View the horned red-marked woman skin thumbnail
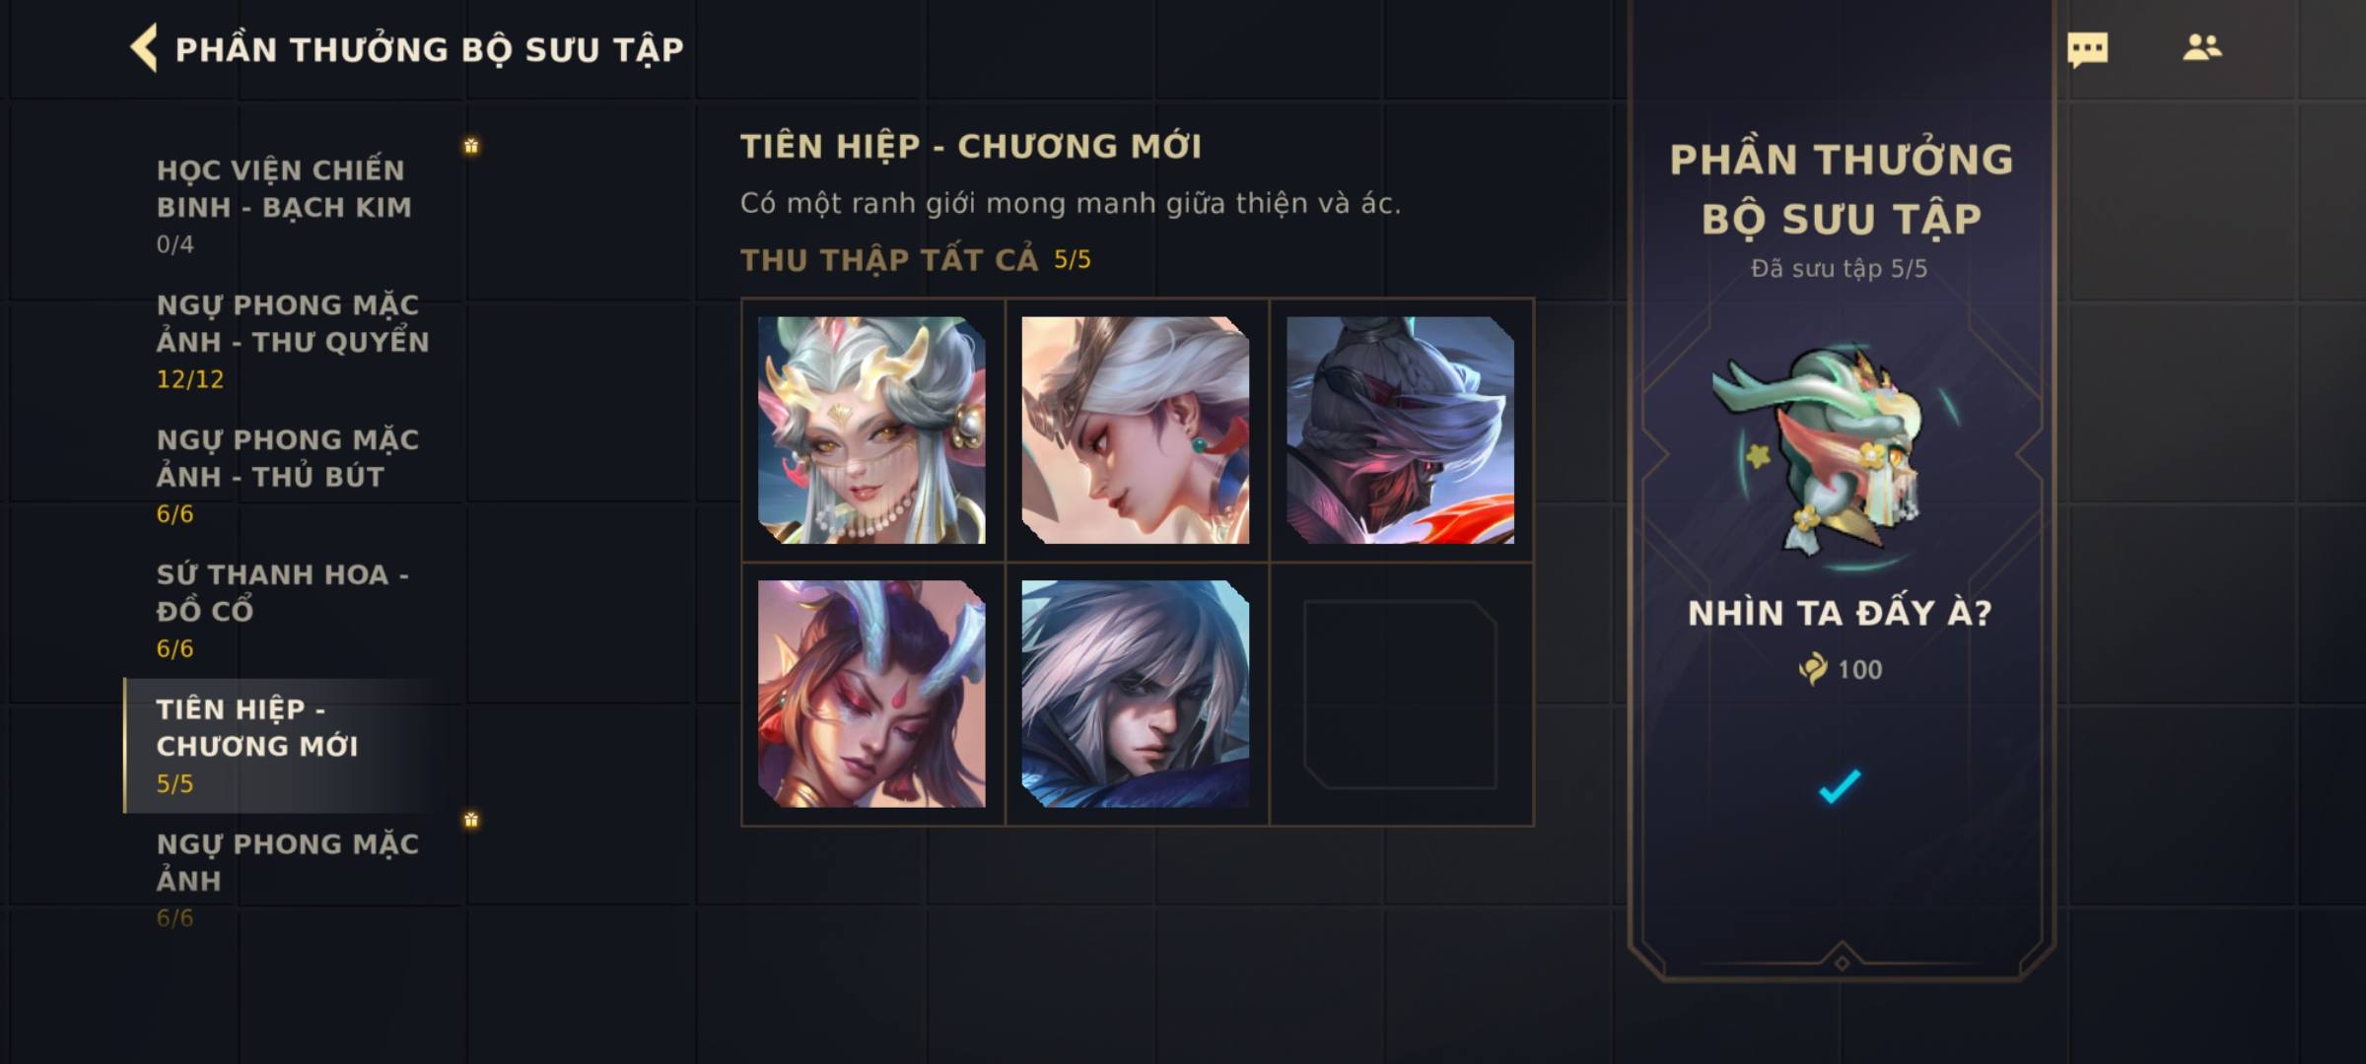Image resolution: width=2366 pixels, height=1064 pixels. 871,694
